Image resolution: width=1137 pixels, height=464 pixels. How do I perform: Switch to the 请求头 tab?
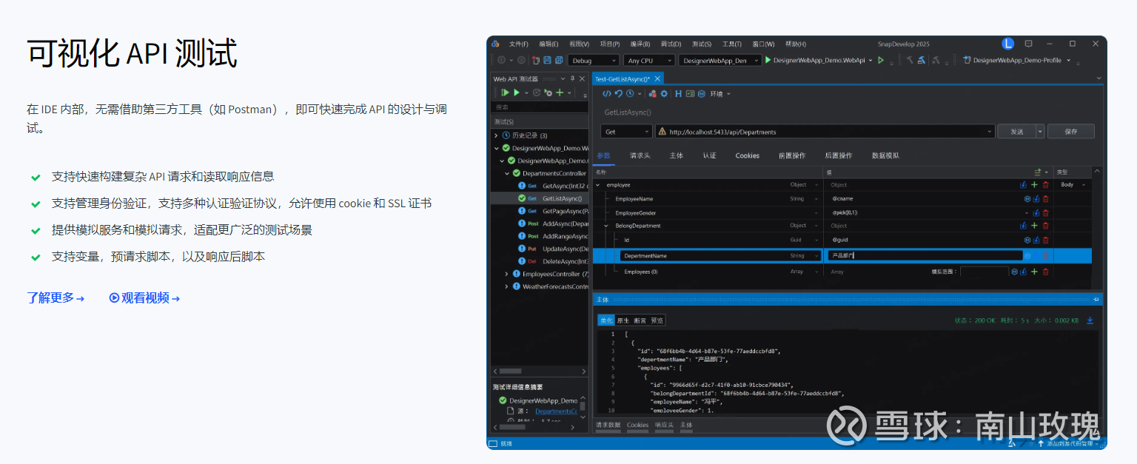(x=640, y=155)
